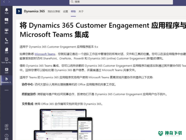
Task: Select the 帮助 tab
Action: click(x=73, y=12)
